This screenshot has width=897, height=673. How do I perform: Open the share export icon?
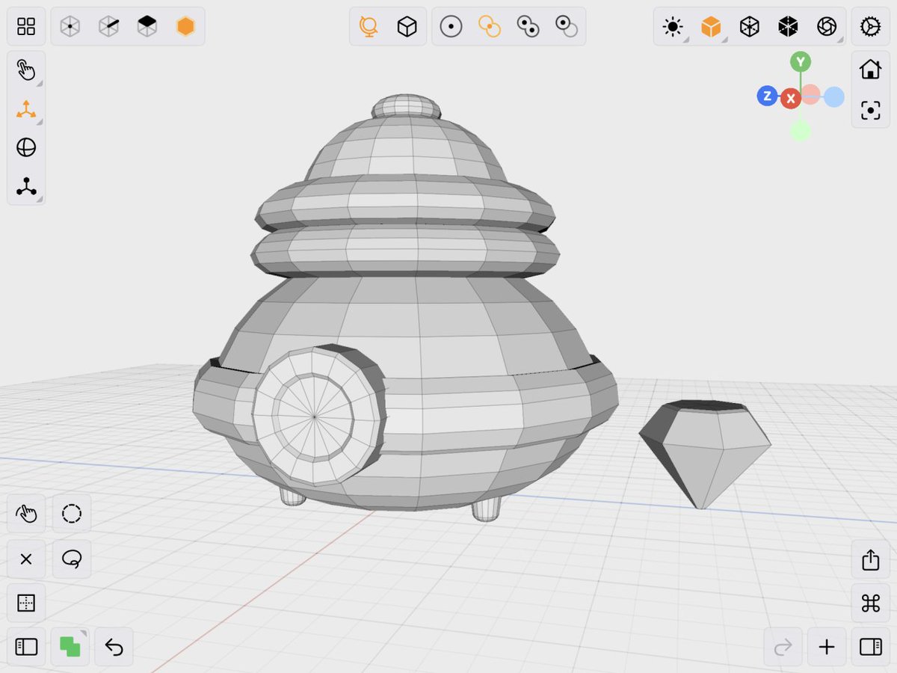coord(871,559)
